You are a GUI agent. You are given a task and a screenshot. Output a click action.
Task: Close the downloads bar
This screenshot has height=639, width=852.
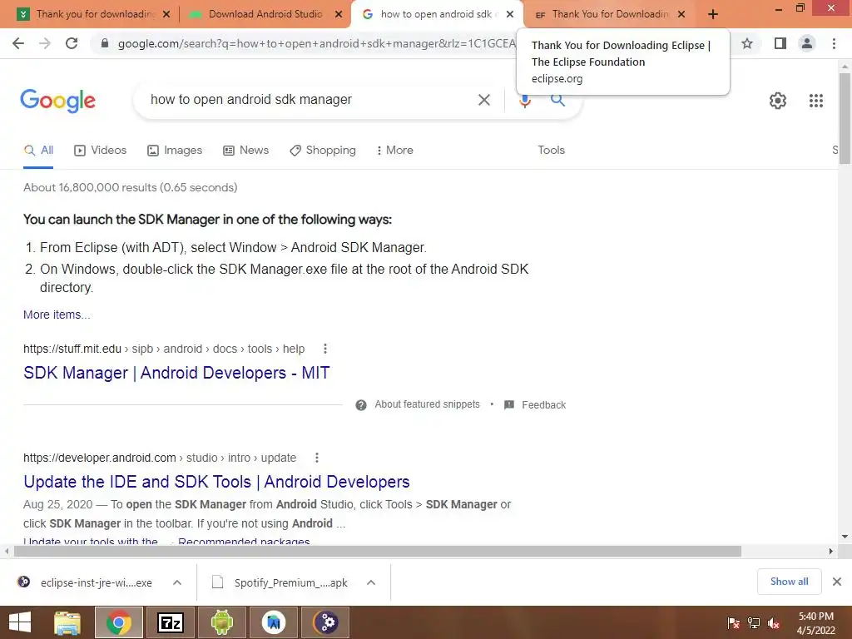[x=837, y=582]
